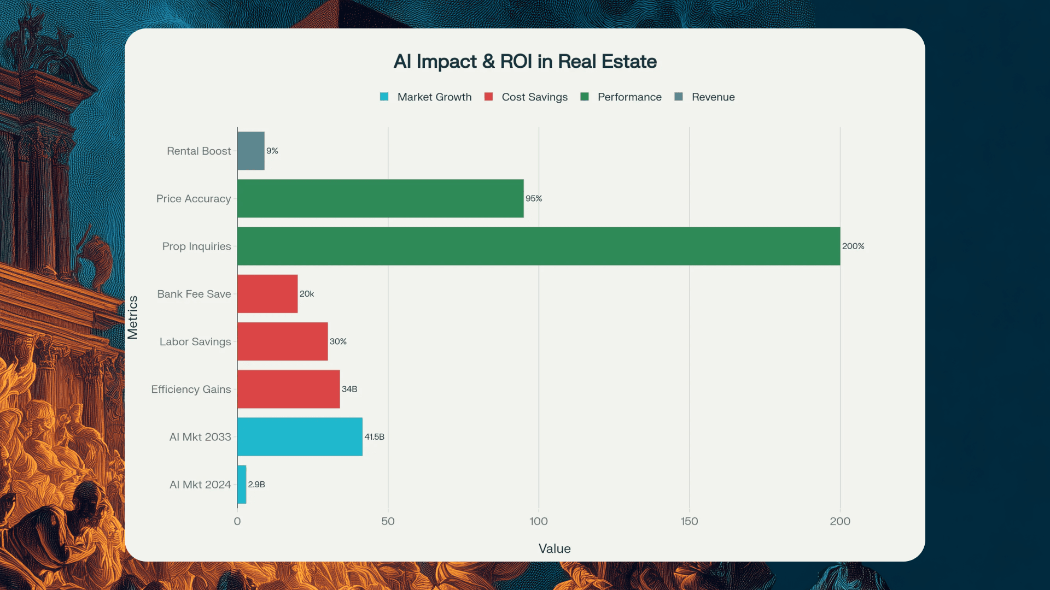Toggle the Cost Savings legend label
This screenshot has height=590, width=1050.
(534, 97)
